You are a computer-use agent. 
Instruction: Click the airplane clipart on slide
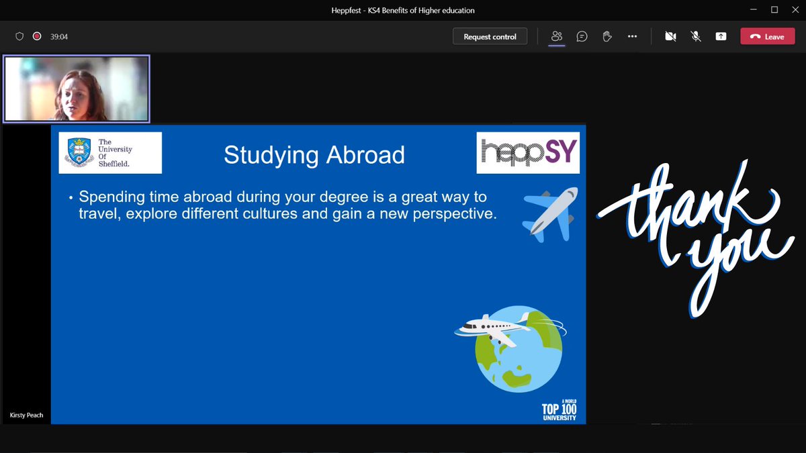pyautogui.click(x=550, y=213)
